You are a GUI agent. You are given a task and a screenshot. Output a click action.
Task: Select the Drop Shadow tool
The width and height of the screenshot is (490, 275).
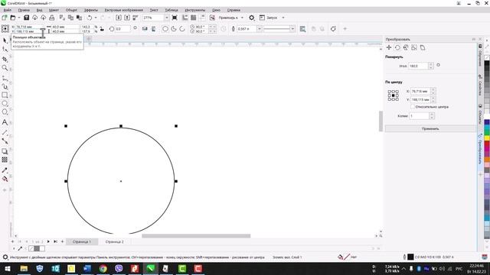[5, 151]
